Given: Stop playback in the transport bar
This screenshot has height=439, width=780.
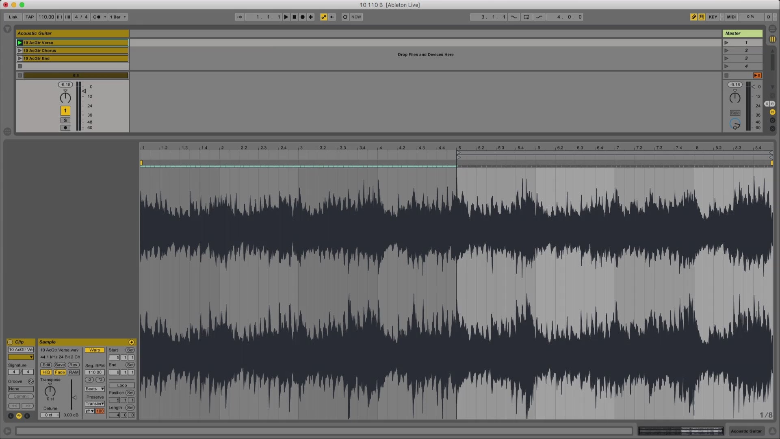Looking at the screenshot, I should point(295,17).
